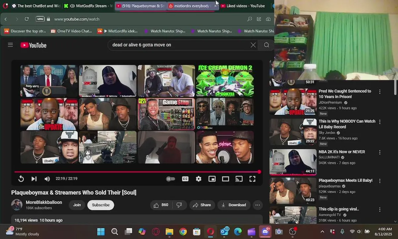This screenshot has height=239, width=398.
Task: Toggle the Opera VPN badge
Action: coord(40,19)
